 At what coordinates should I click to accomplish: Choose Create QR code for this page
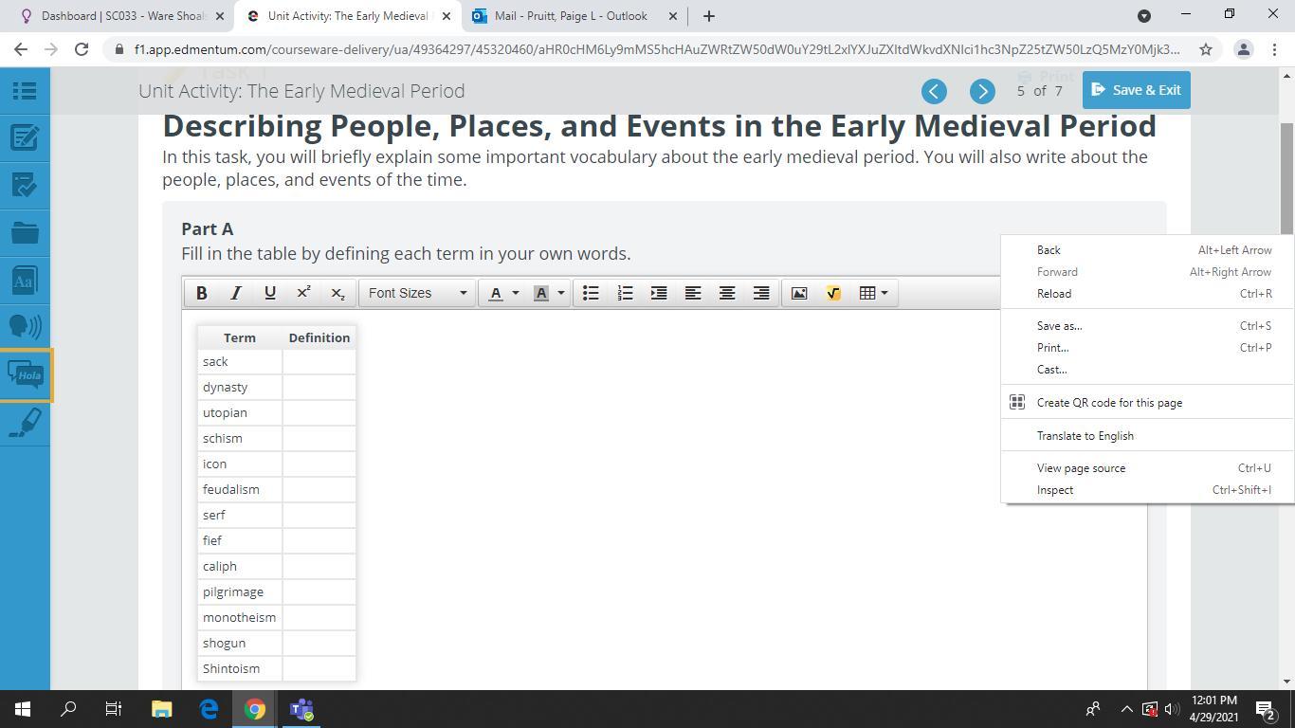tap(1148, 403)
